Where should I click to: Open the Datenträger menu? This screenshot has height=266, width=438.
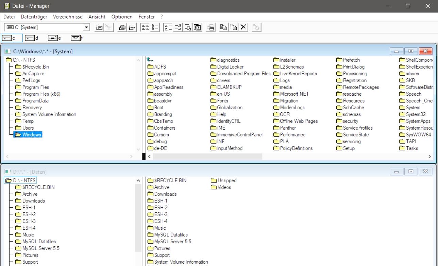pos(34,17)
